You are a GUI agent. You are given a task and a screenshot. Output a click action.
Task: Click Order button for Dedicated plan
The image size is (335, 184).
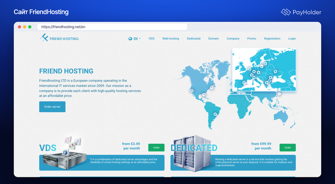288,148
